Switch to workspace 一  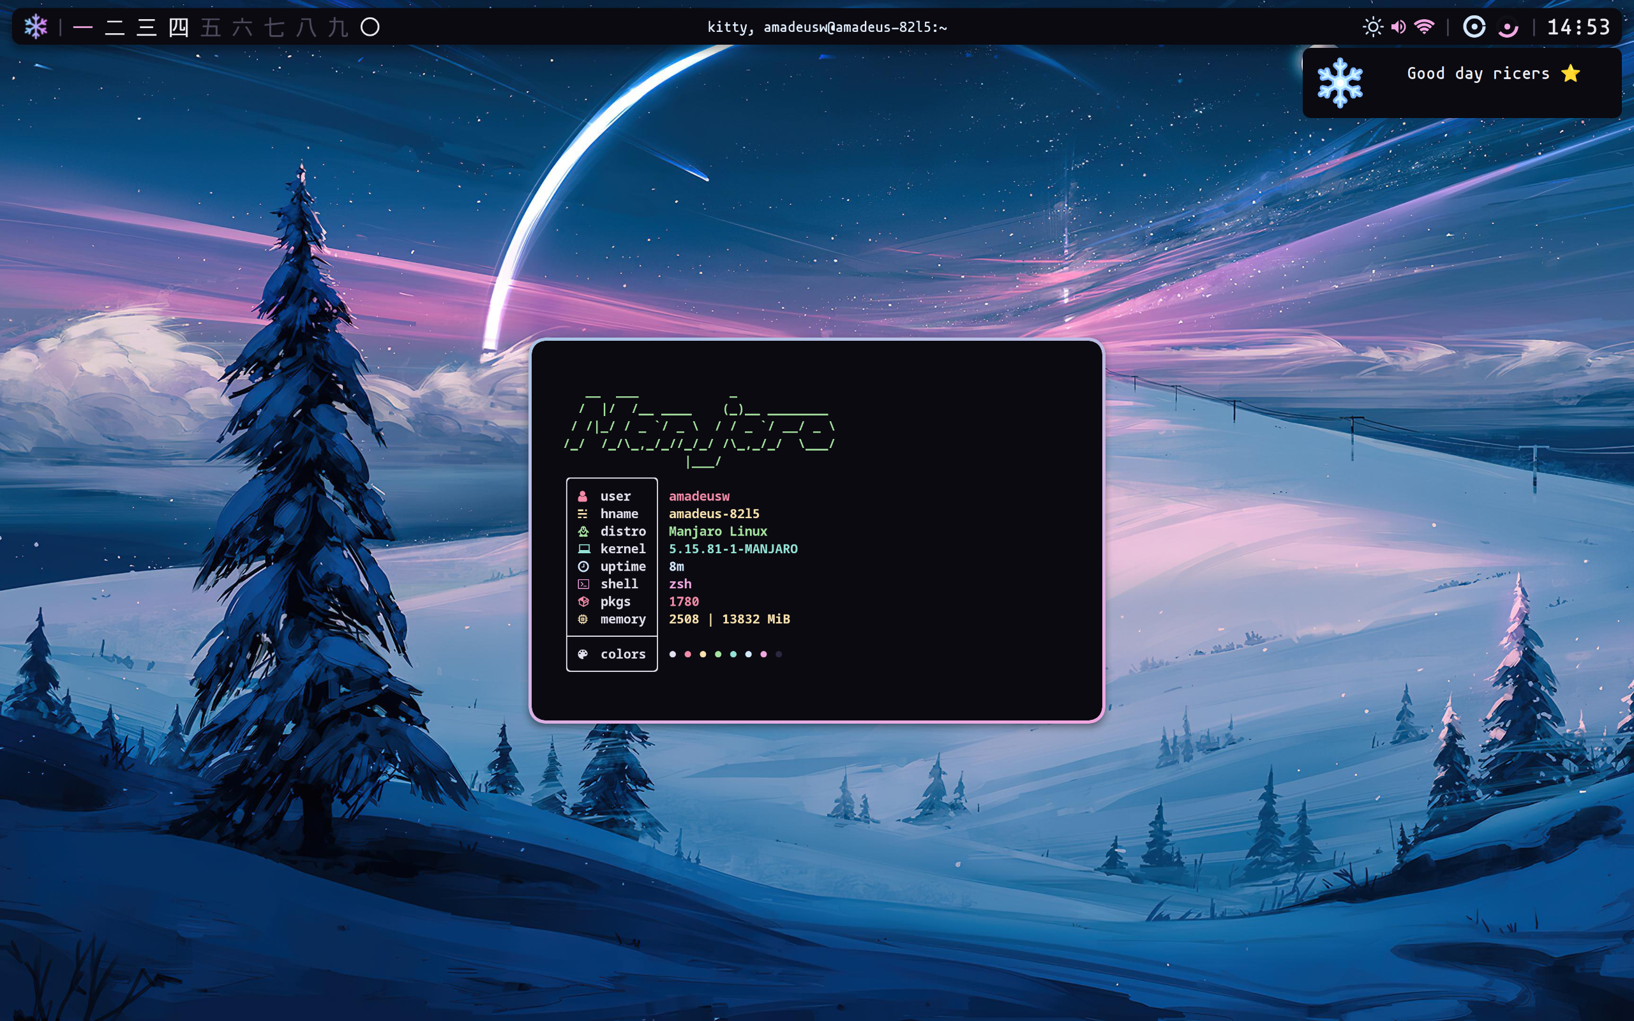[x=82, y=27]
